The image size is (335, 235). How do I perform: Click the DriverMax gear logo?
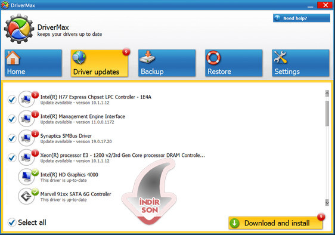tap(19, 29)
